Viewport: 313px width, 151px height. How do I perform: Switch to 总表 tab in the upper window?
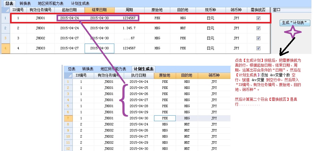point(9,3)
